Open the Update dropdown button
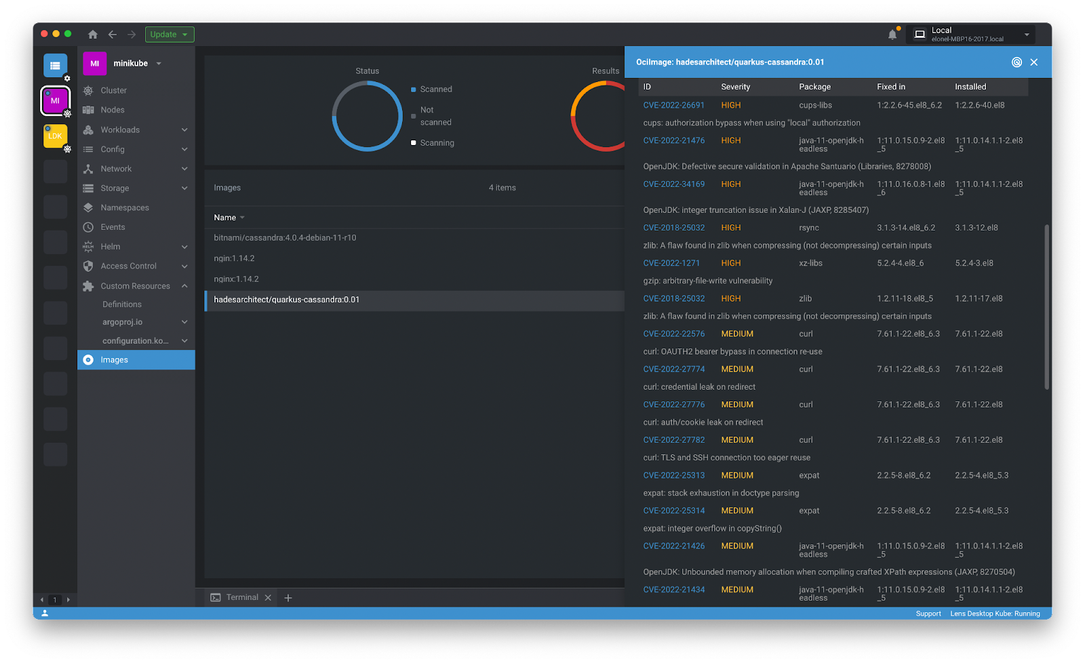 pyautogui.click(x=170, y=35)
